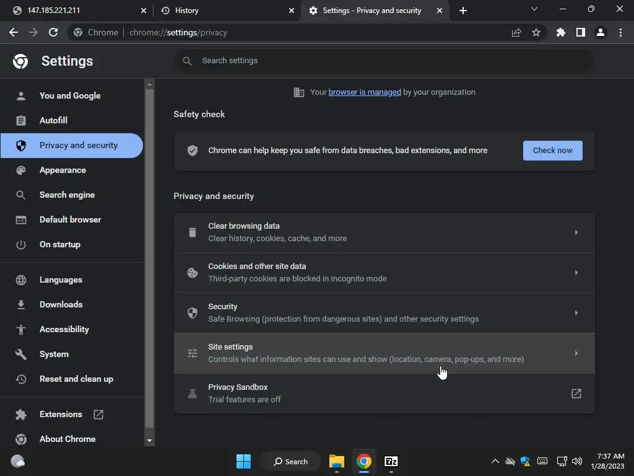Click the managed organization building icon
Screen dimensions: 634x476
pos(299,92)
